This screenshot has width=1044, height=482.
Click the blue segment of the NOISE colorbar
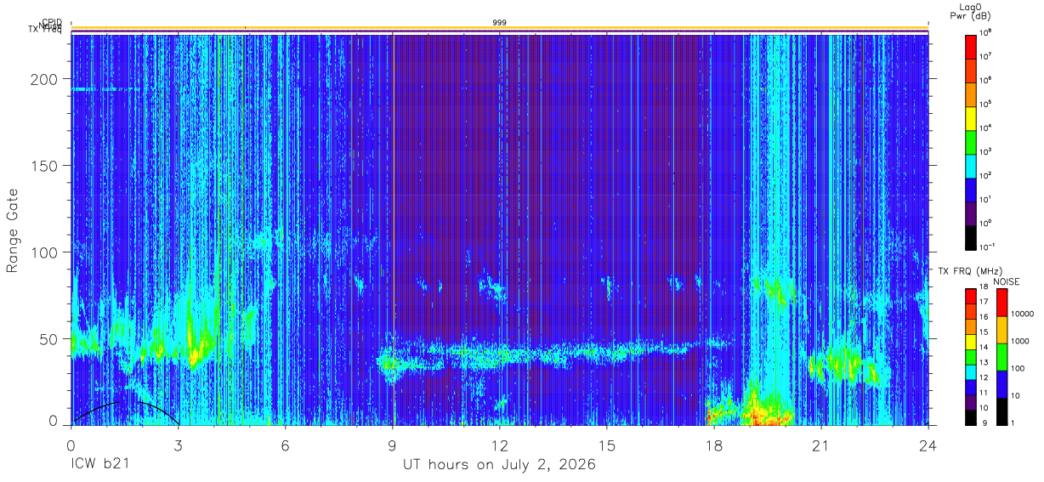[1003, 383]
